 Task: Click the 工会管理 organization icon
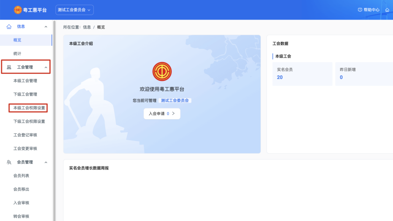click(9, 67)
